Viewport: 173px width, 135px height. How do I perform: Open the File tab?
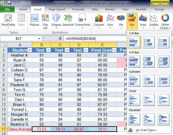(7, 9)
